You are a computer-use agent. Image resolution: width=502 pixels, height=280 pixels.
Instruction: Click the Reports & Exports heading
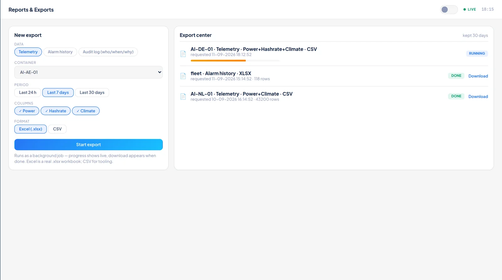point(31,10)
